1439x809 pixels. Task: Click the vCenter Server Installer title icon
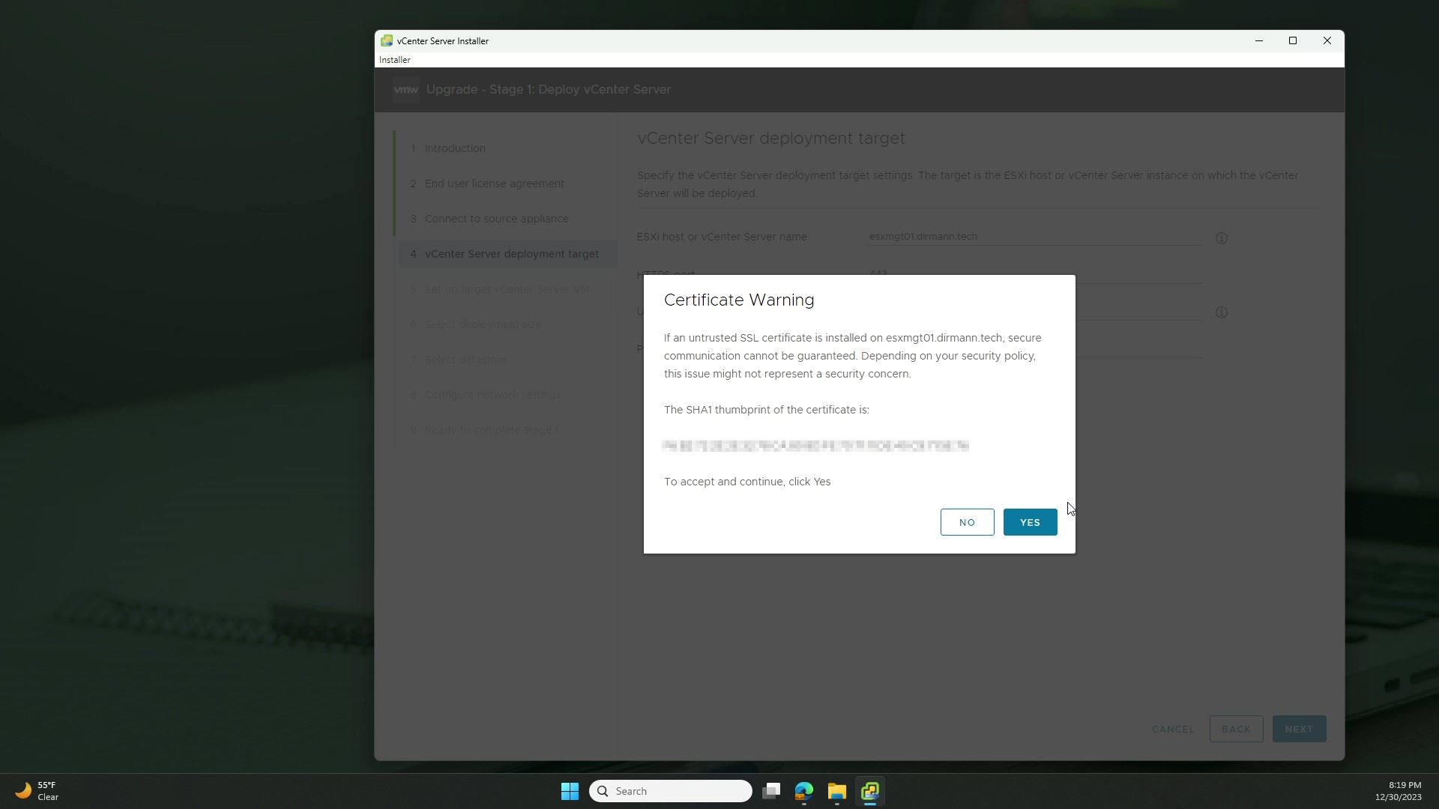[387, 41]
